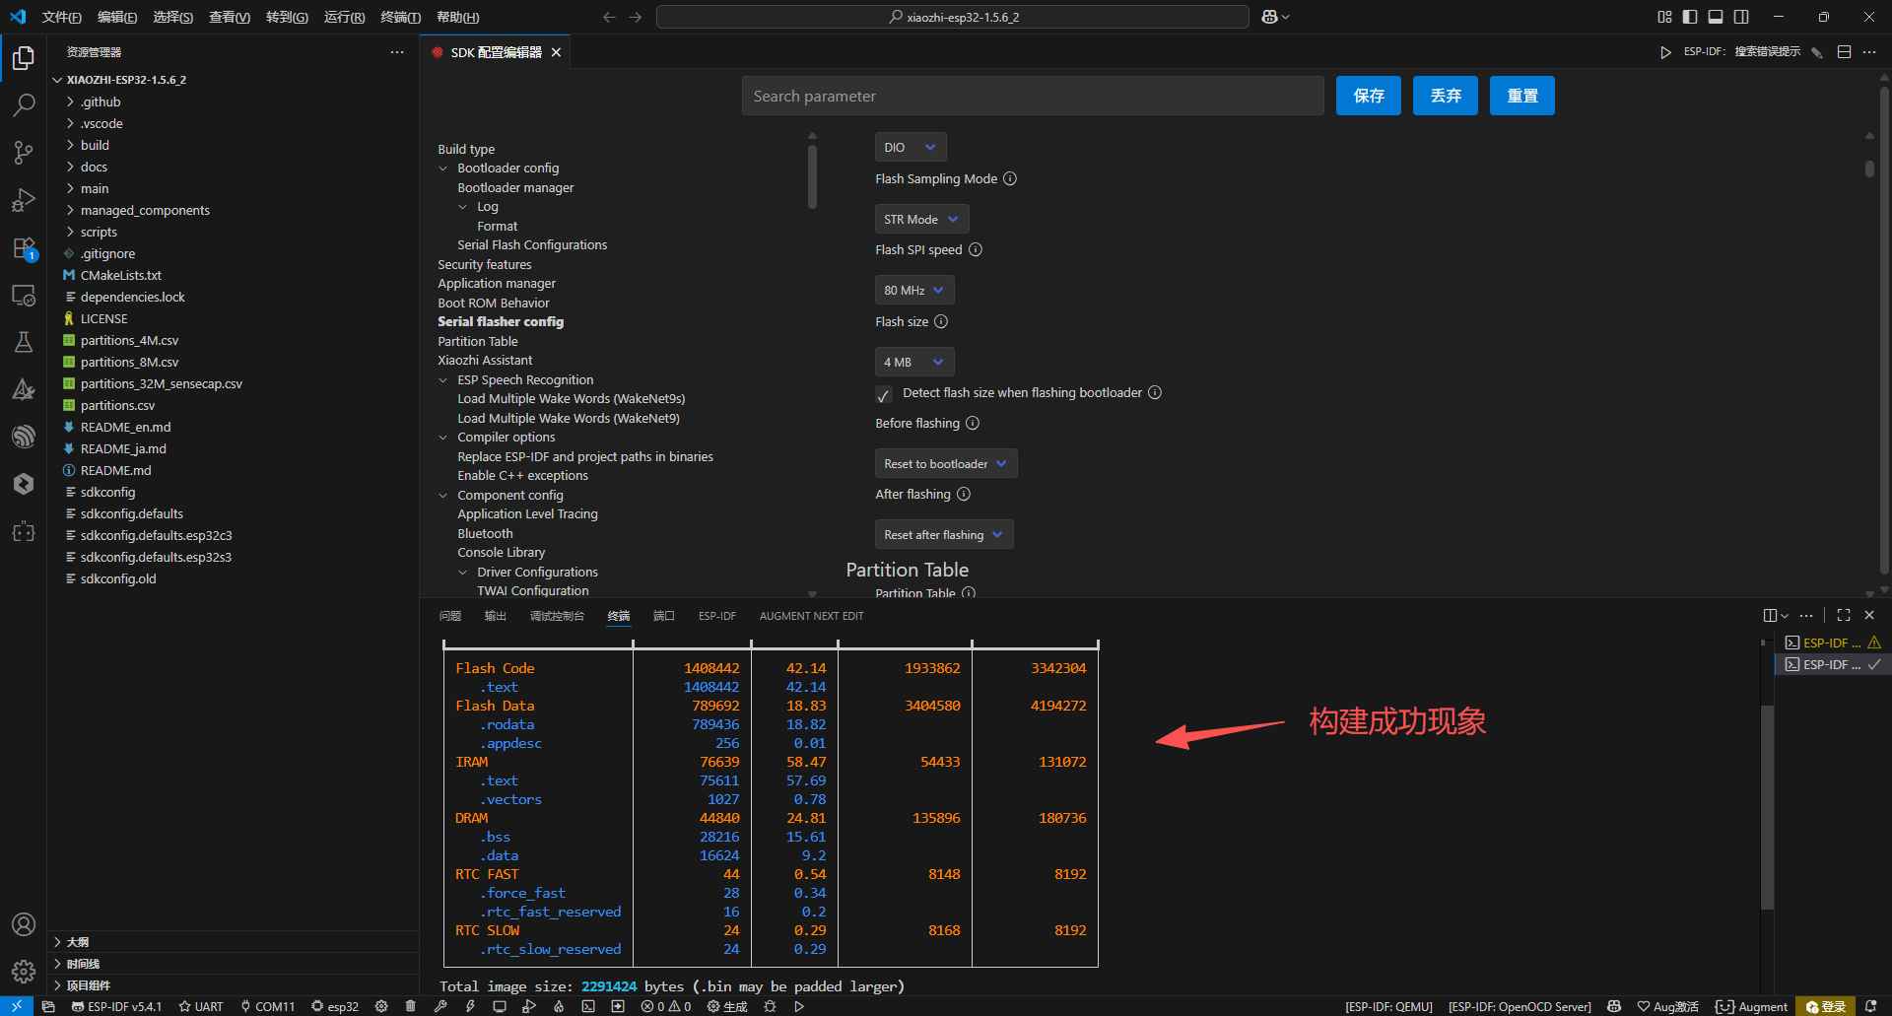
Task: Click COM11 port in status bar
Action: 267,1006
